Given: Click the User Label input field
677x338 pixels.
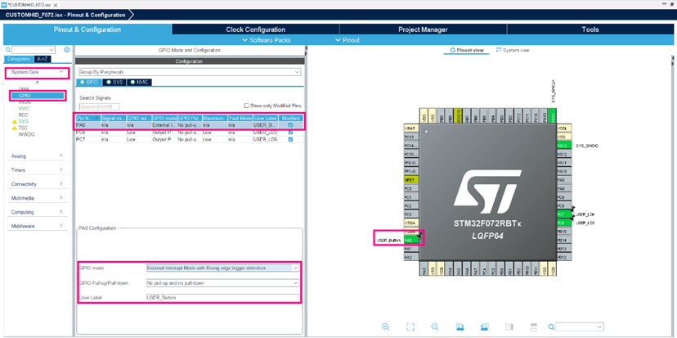Looking at the screenshot, I should point(222,298).
